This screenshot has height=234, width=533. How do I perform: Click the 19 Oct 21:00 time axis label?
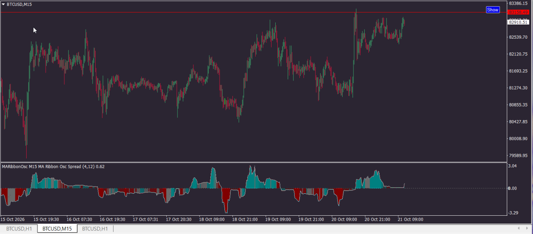coord(311,219)
